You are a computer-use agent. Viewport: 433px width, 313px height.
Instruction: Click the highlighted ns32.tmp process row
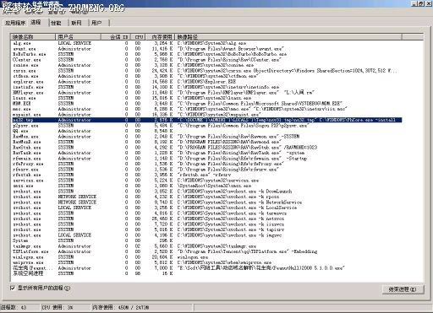point(206,120)
